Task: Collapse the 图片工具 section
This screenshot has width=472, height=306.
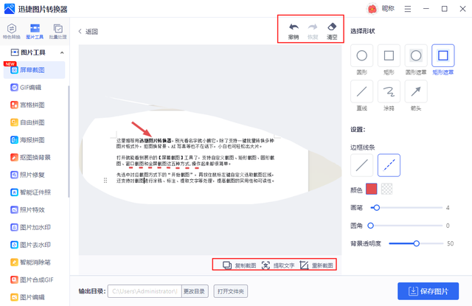Action: click(62, 52)
